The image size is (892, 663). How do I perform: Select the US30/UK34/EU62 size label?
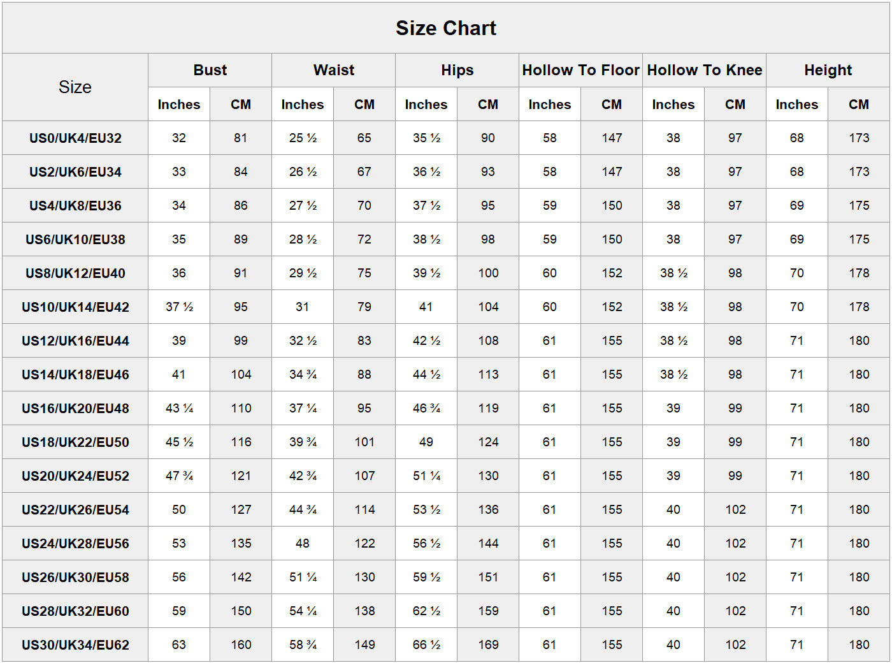coord(75,645)
